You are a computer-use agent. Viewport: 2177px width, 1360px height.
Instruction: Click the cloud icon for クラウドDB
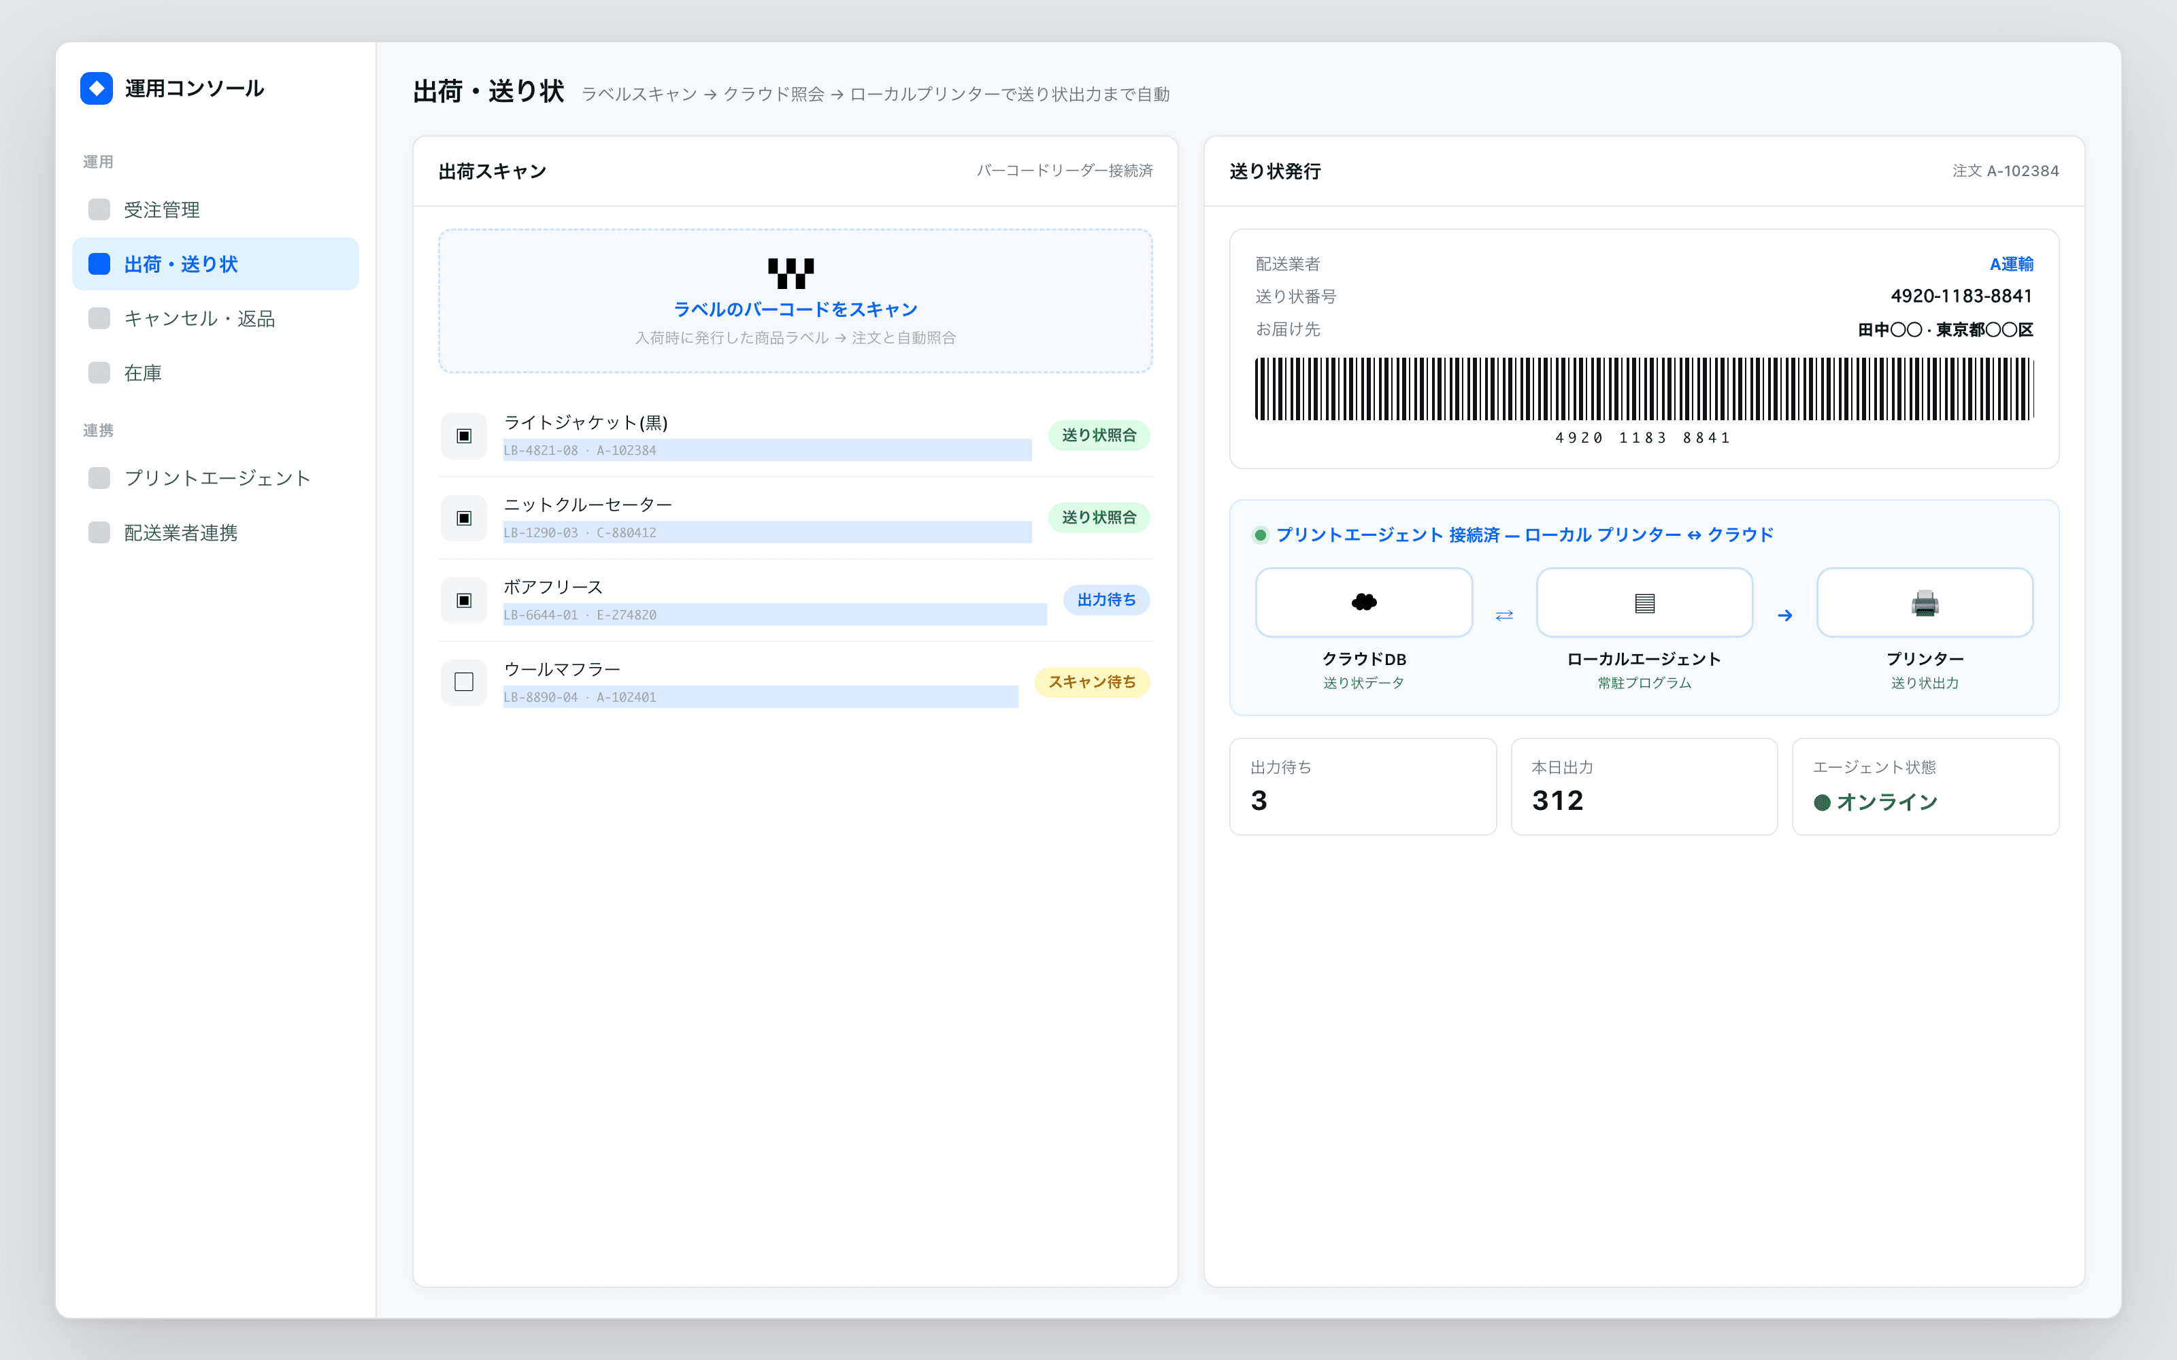(x=1364, y=602)
